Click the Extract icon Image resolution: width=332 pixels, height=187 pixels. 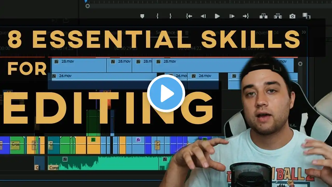pyautogui.click(x=278, y=16)
